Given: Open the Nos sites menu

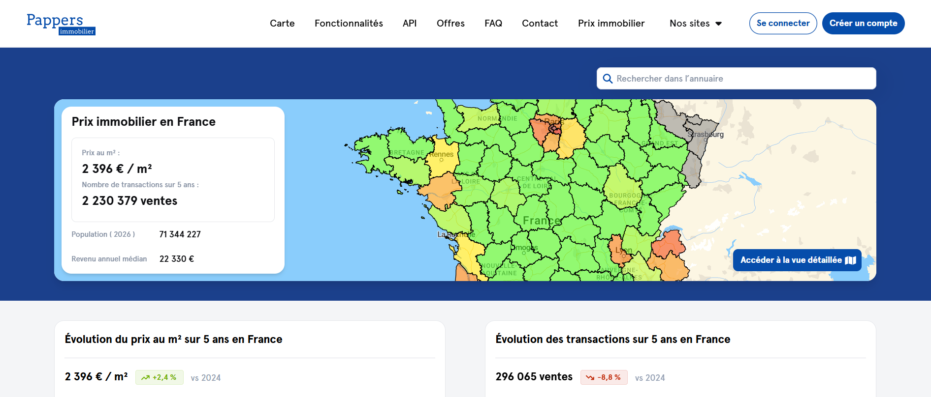Looking at the screenshot, I should pos(696,24).
